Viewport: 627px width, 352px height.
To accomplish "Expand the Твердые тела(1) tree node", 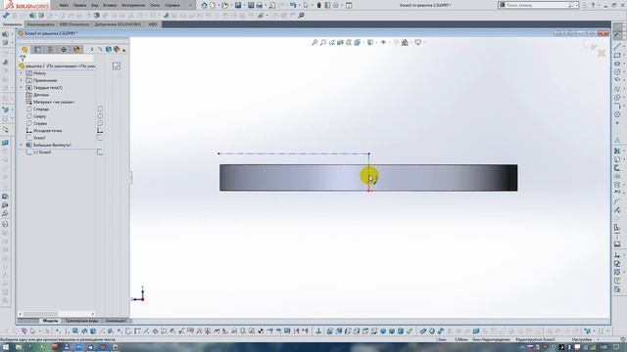I will 22,88.
